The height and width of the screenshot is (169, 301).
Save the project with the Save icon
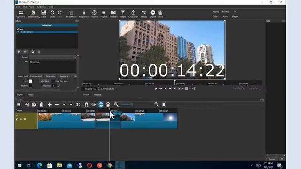[x=44, y=14]
